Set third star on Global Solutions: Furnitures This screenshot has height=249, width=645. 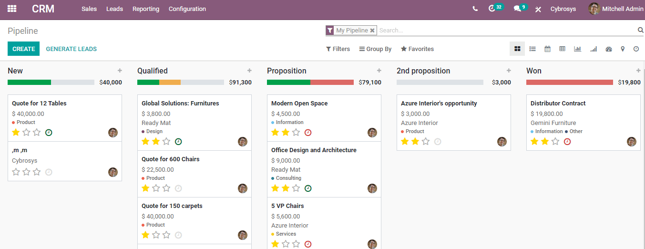[166, 141]
